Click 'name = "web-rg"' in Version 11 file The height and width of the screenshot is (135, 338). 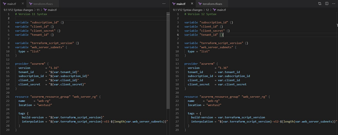pyautogui.click(x=35, y=101)
